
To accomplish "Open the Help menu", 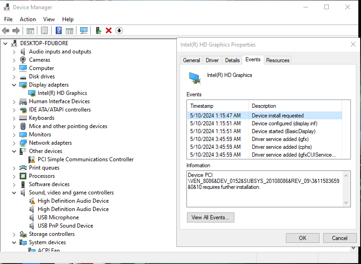I will (x=68, y=19).
